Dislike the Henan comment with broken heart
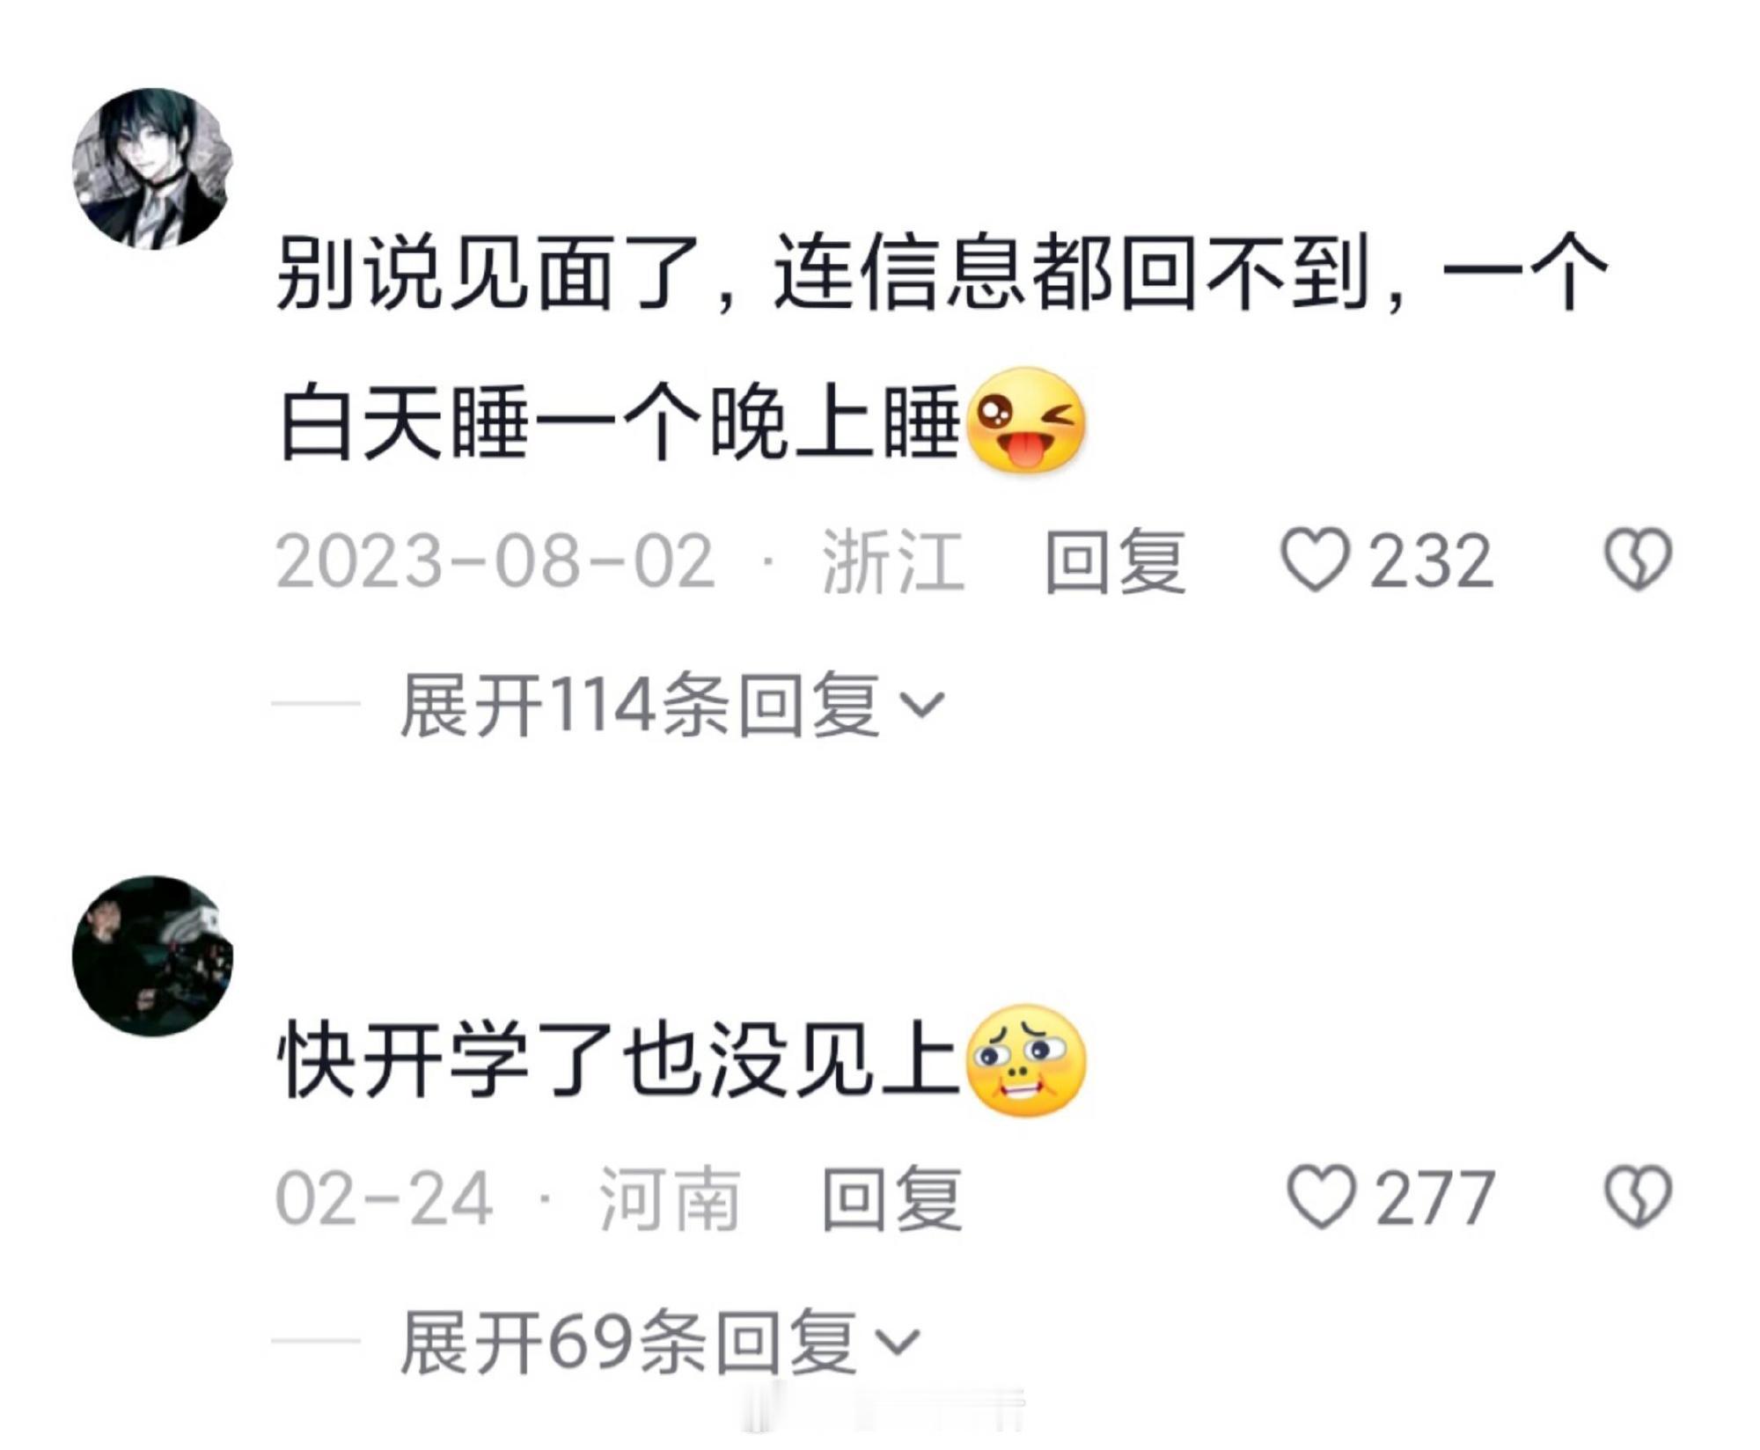This screenshot has height=1450, width=1760. coord(1638,1197)
